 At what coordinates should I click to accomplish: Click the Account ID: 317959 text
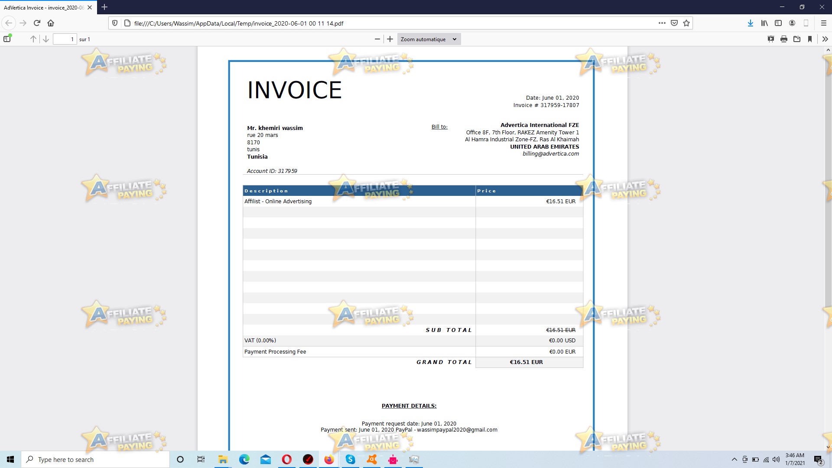pyautogui.click(x=272, y=171)
